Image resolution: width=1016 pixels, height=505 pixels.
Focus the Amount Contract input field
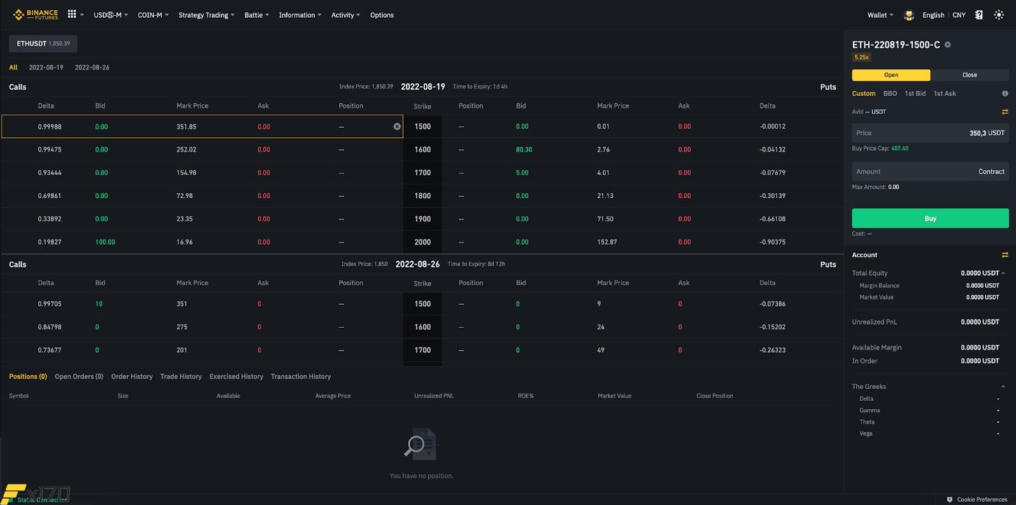(x=930, y=172)
